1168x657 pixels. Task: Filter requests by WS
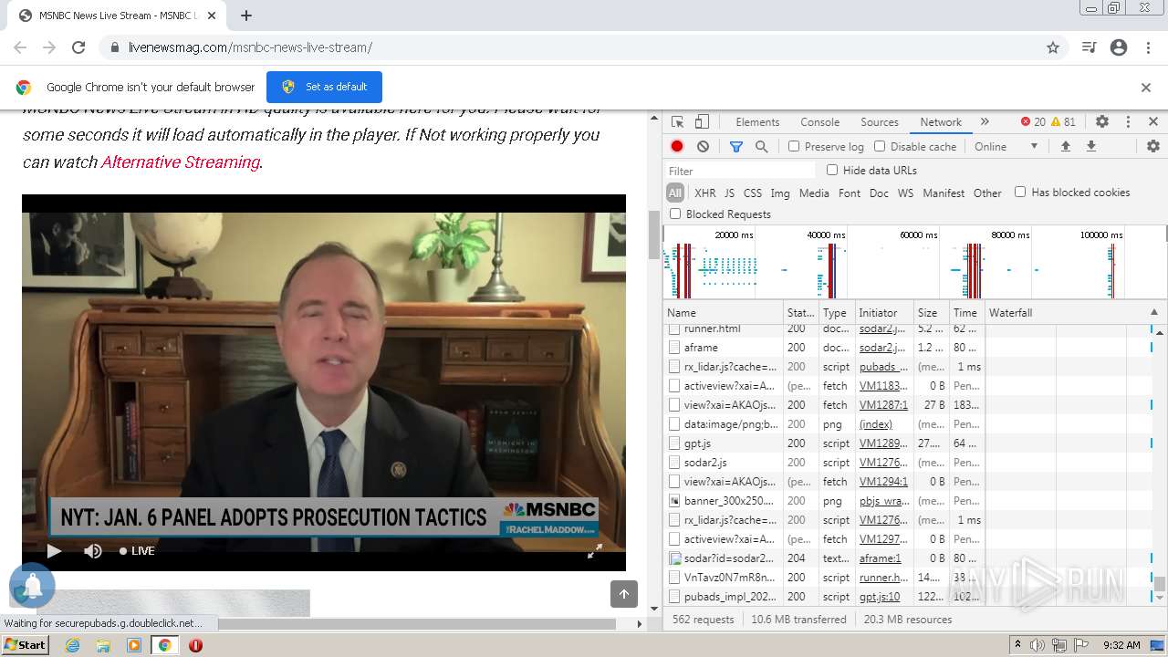point(905,193)
